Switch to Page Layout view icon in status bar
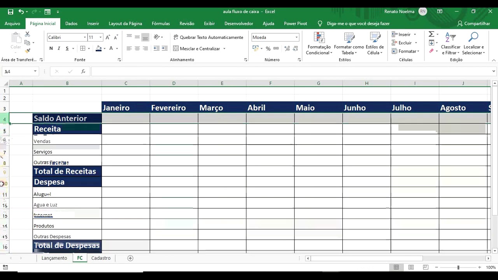This screenshot has width=498, height=280. click(411, 267)
